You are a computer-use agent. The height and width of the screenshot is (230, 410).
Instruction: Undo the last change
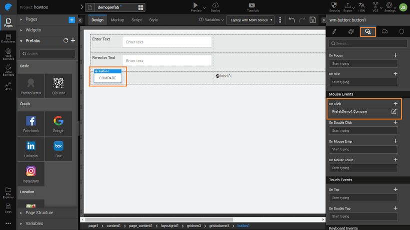coord(292,20)
